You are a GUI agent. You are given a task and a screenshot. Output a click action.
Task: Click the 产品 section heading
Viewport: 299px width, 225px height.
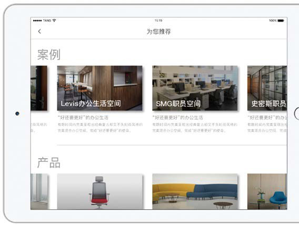click(49, 163)
